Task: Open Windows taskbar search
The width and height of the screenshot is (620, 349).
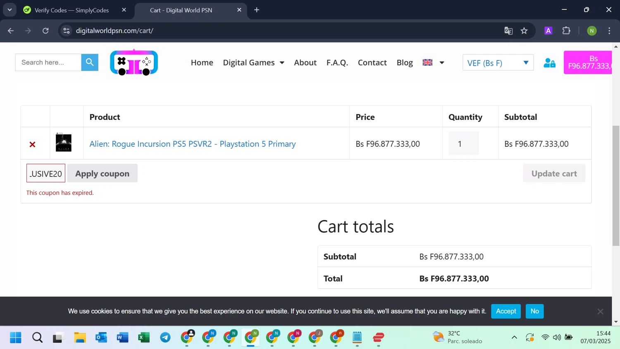Action: point(37,338)
